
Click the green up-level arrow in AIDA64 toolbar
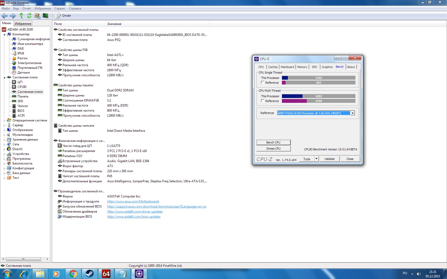point(21,16)
